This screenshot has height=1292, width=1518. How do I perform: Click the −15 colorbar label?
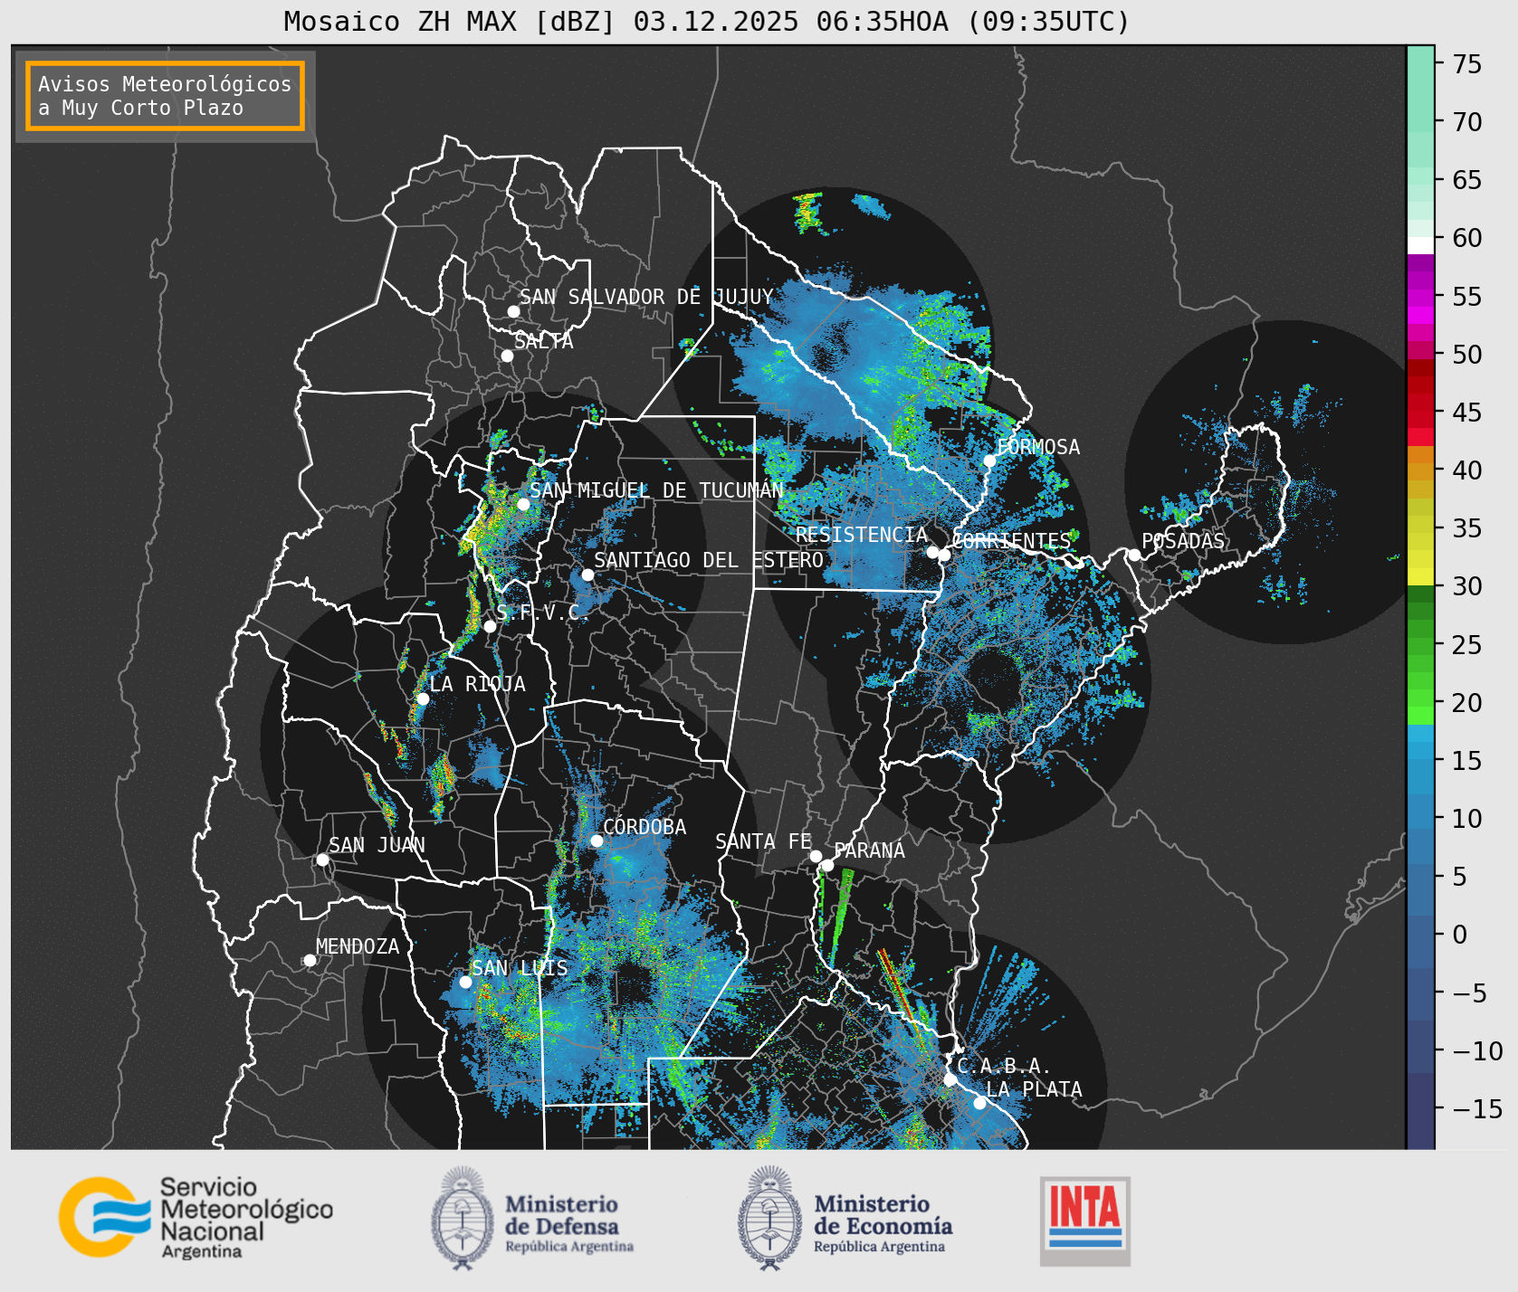click(1477, 1109)
